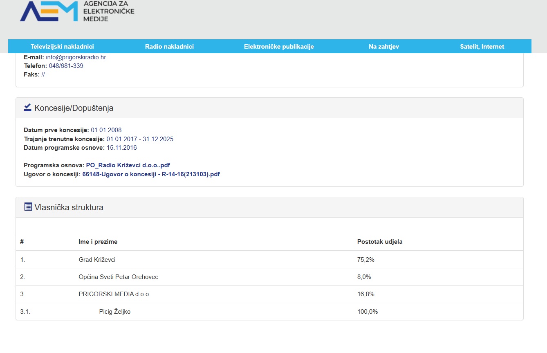Open Satelit, Internet menu item
Screen dimensions: 547x353
click(482, 47)
